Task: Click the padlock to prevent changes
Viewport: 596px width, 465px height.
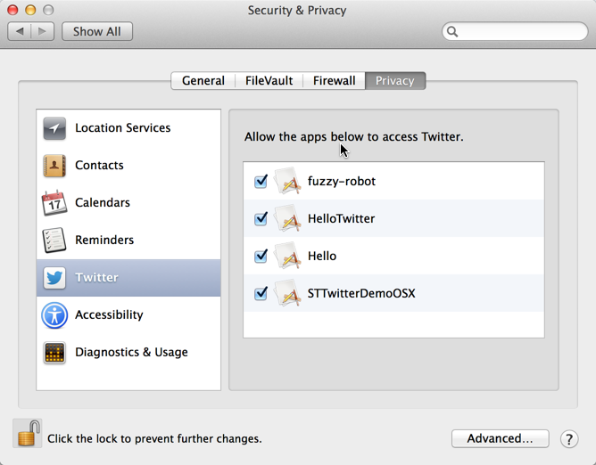Action: pyautogui.click(x=29, y=433)
